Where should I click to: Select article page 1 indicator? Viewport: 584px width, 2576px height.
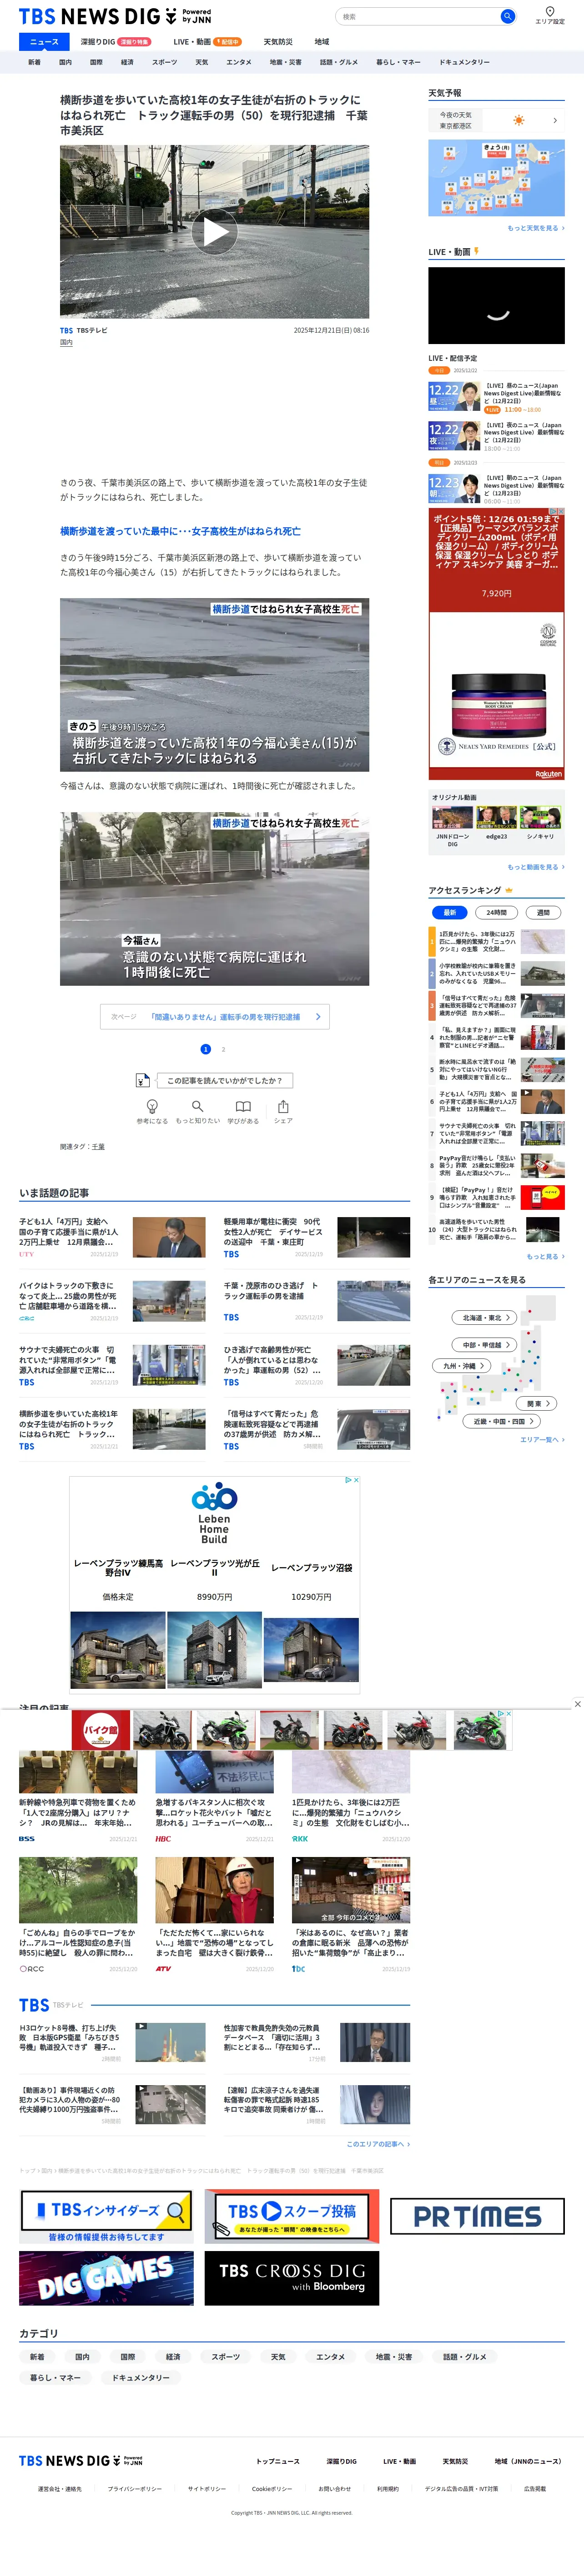pos(205,1049)
